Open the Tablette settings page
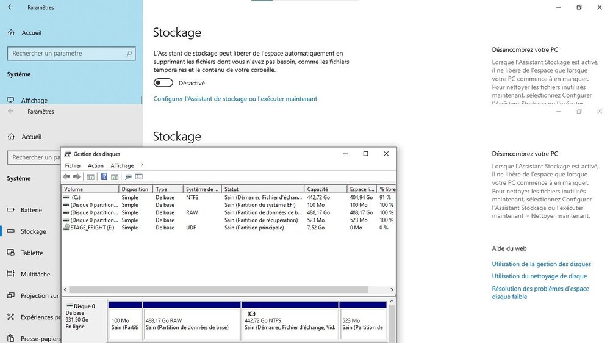The height and width of the screenshot is (343, 610). pos(32,253)
